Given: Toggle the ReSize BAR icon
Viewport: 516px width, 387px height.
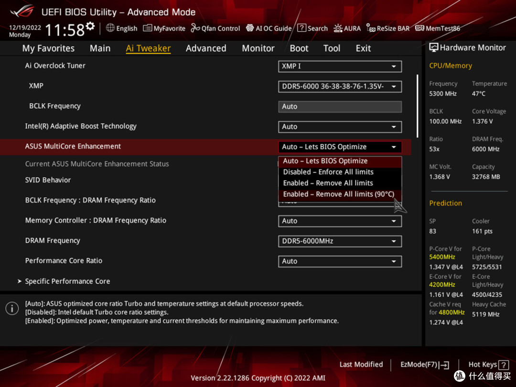Looking at the screenshot, I should (x=371, y=28).
